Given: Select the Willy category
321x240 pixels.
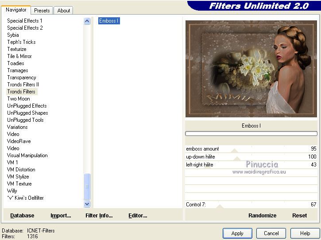Looking at the screenshot, I should click(12, 191).
